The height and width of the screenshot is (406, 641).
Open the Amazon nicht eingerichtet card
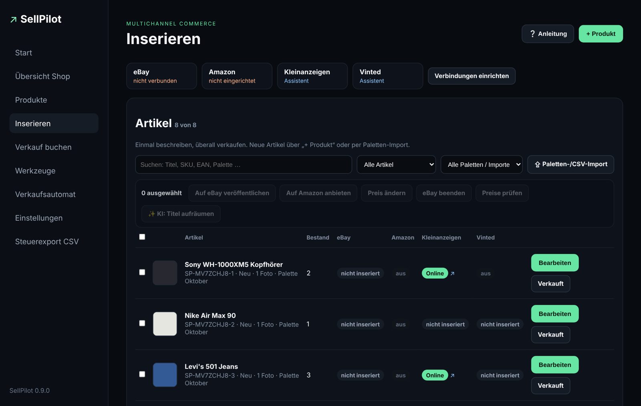click(x=237, y=76)
